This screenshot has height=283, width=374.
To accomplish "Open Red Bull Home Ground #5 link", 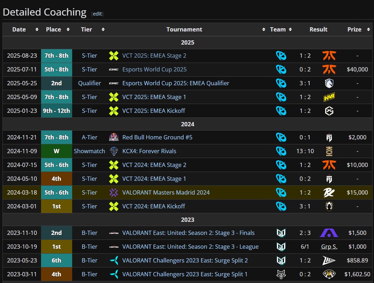I will click(157, 137).
